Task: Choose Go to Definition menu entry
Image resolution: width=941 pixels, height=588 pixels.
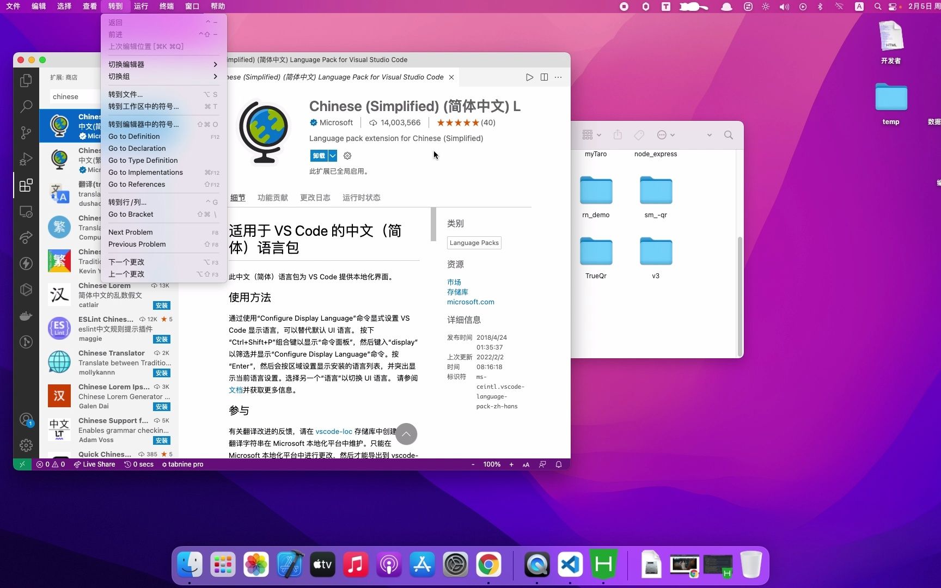Action: (163, 137)
